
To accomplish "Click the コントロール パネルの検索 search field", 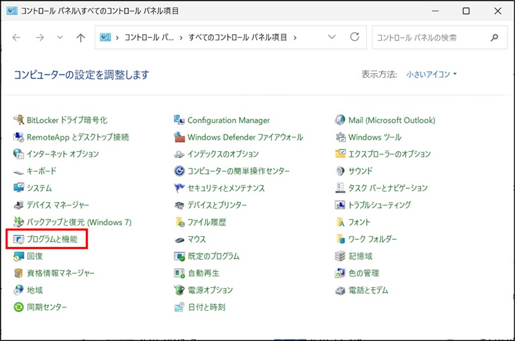I will pyautogui.click(x=431, y=38).
